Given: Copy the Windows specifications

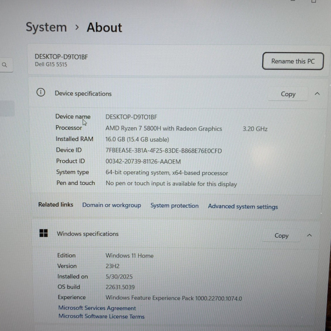Looking at the screenshot, I should click(x=281, y=235).
